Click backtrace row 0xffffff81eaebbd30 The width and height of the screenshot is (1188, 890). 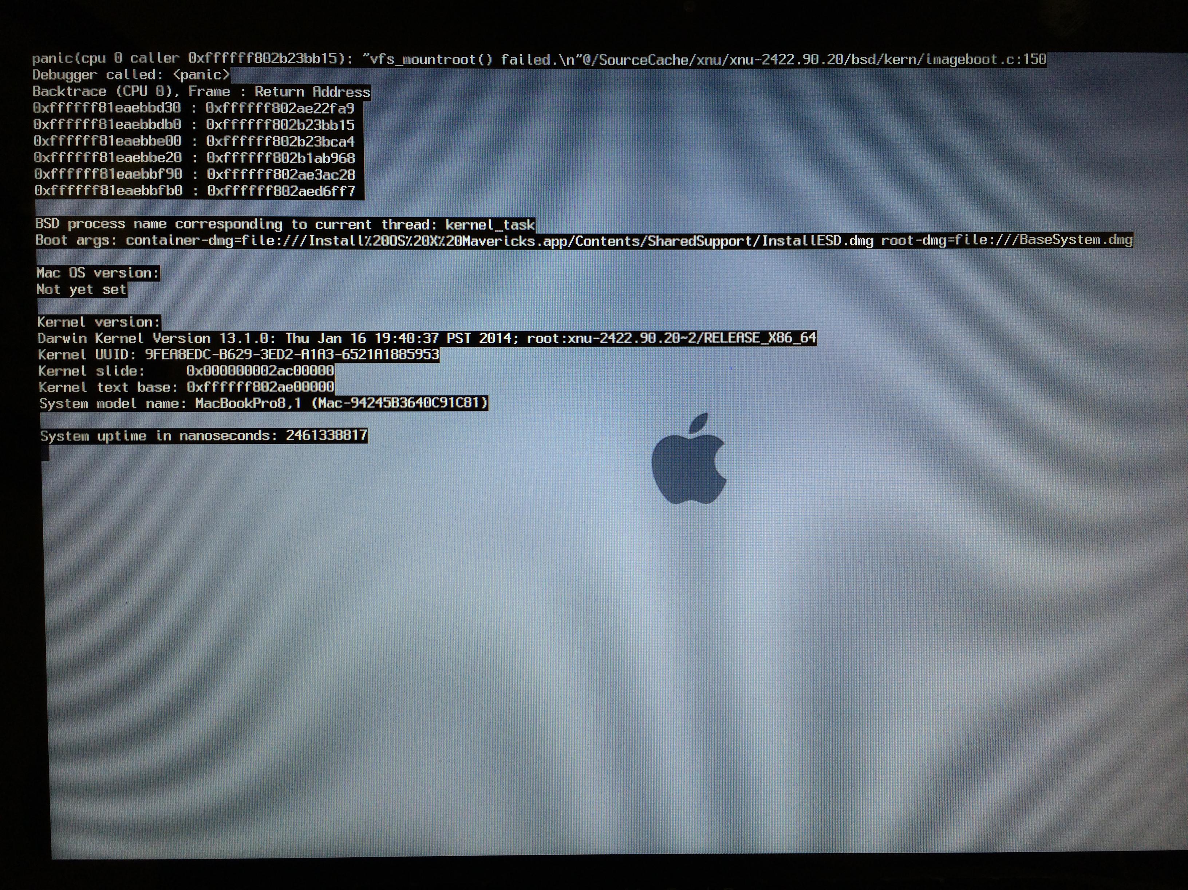pos(194,108)
